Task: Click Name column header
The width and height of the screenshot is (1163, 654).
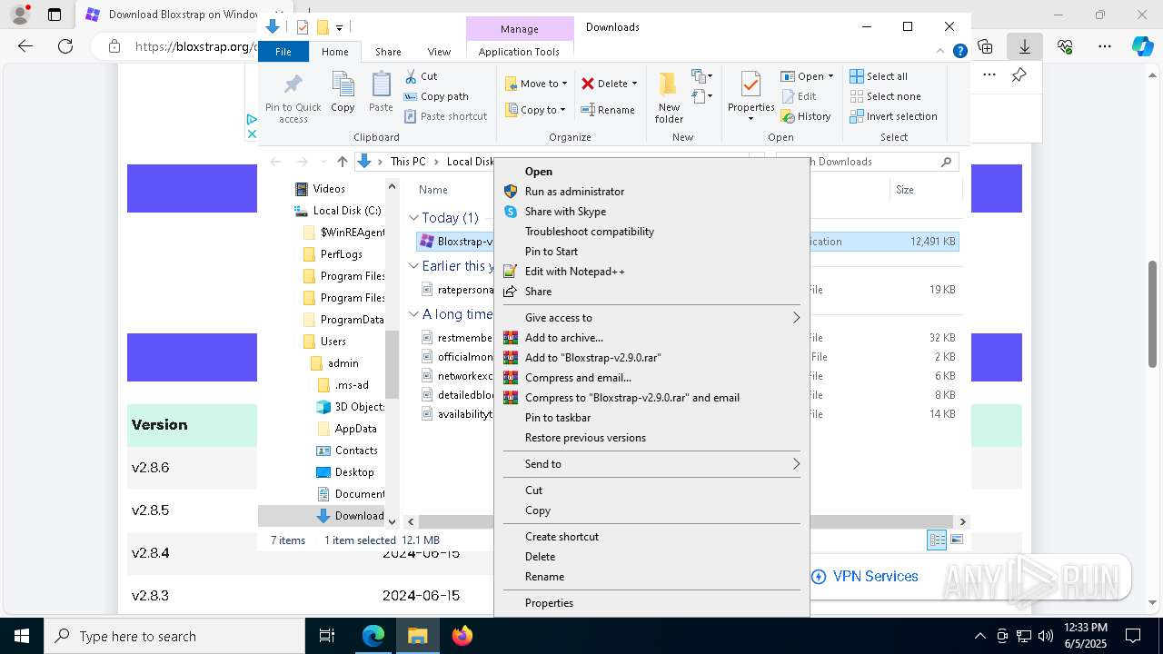Action: [x=433, y=190]
